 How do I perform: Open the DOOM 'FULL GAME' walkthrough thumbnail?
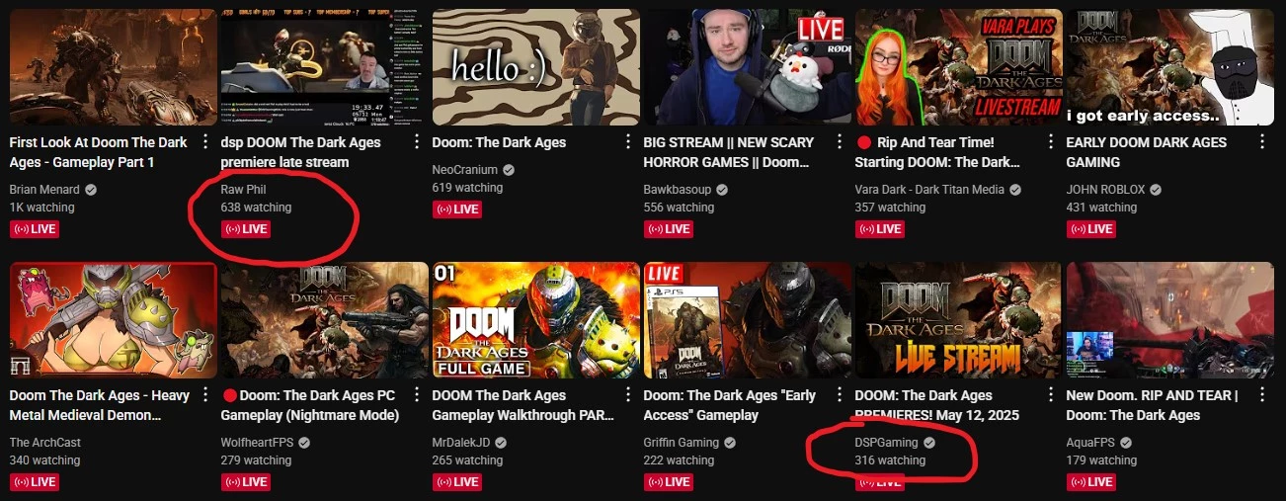(536, 320)
